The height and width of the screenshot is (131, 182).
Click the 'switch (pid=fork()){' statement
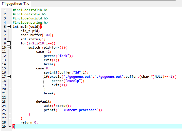pos(48,47)
